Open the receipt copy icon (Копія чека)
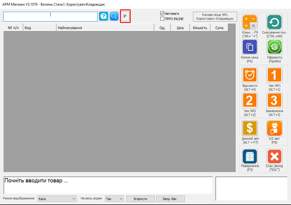 (x=250, y=47)
